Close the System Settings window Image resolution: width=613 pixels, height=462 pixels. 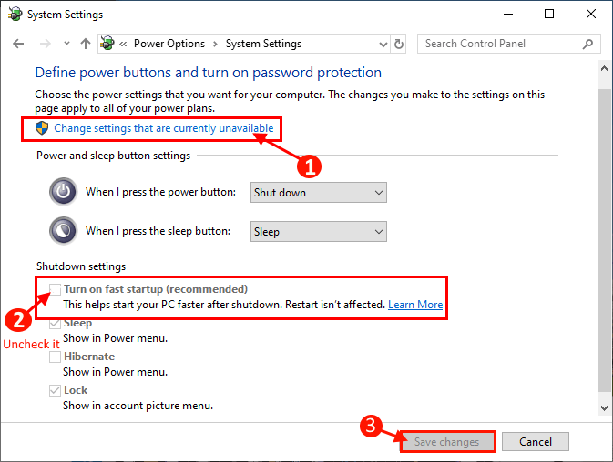pyautogui.click(x=591, y=14)
